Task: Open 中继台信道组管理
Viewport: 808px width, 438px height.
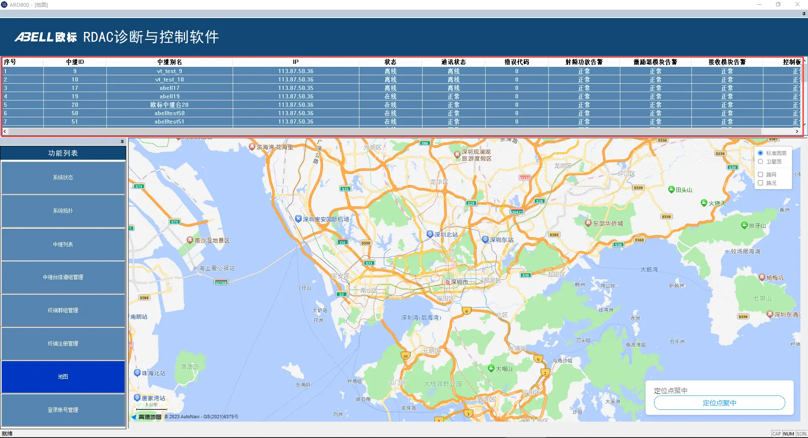Action: point(63,277)
